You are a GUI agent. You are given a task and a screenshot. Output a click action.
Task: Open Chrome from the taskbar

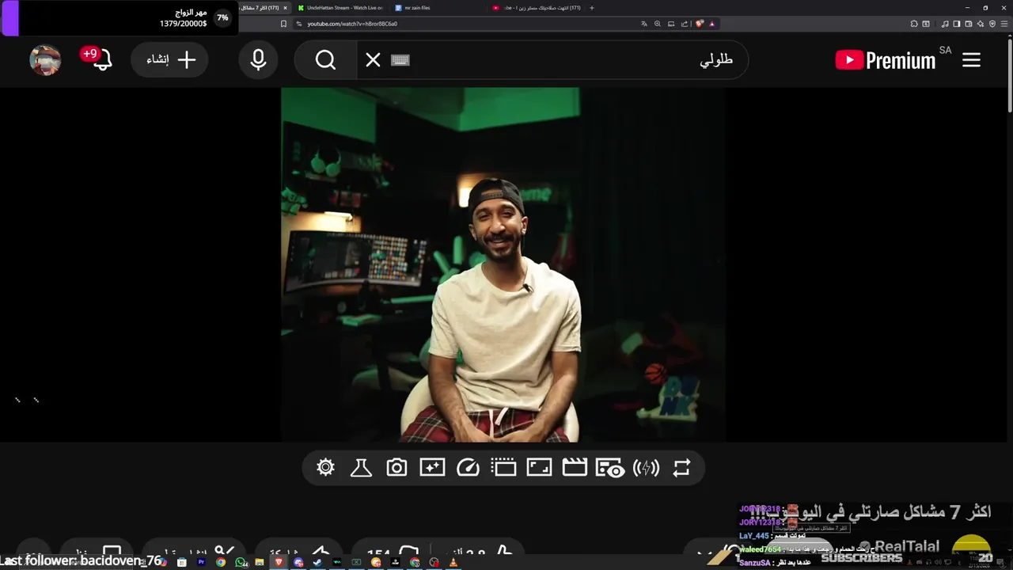tap(221, 562)
